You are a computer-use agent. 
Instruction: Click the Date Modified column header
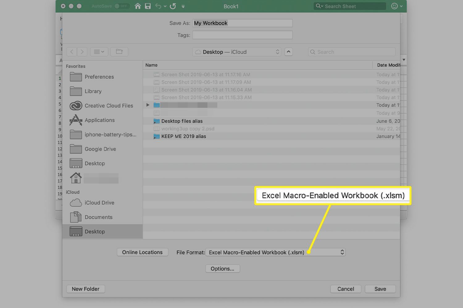pos(386,65)
